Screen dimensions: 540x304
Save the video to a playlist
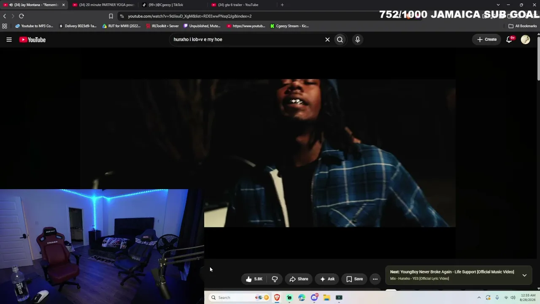pyautogui.click(x=354, y=279)
